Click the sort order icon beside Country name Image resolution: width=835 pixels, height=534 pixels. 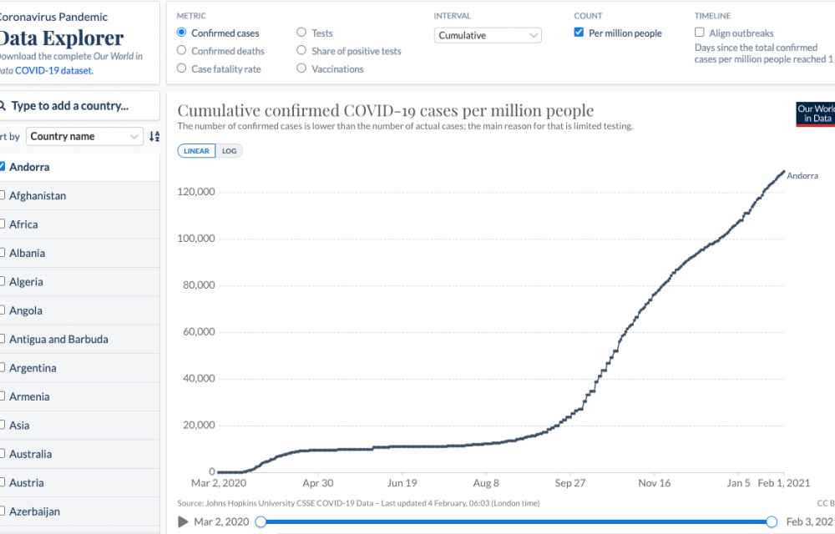pos(154,137)
